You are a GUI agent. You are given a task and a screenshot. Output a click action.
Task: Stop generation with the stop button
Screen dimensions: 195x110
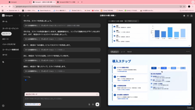click(x=97, y=105)
